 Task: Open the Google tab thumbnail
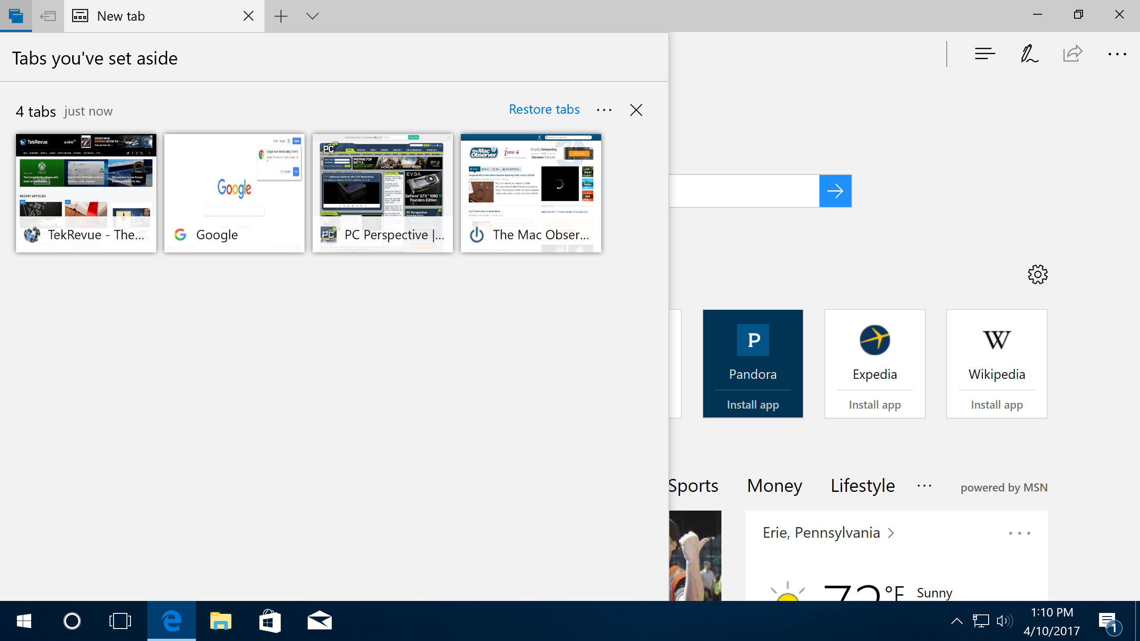(234, 193)
